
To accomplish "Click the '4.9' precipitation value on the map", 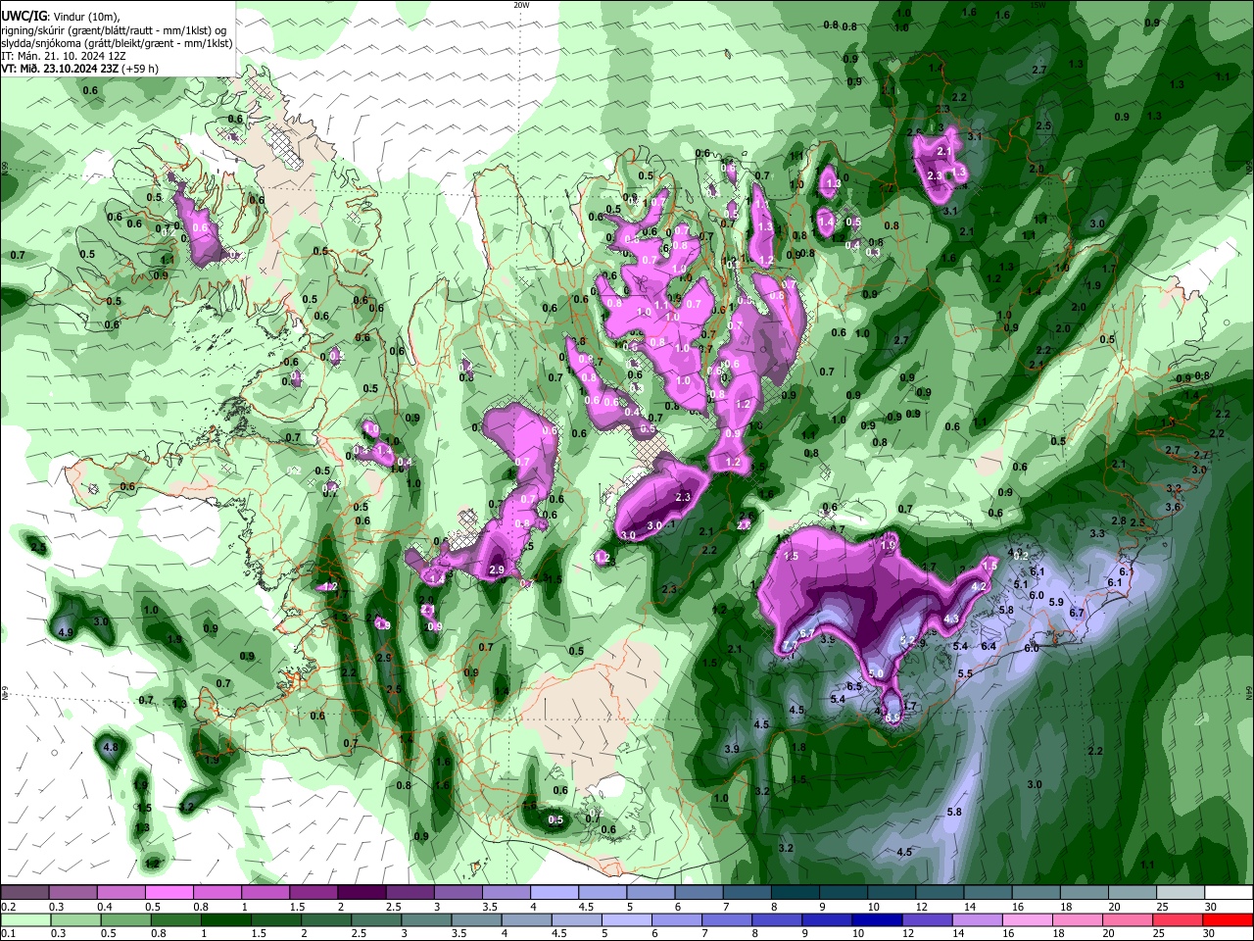I will point(67,633).
